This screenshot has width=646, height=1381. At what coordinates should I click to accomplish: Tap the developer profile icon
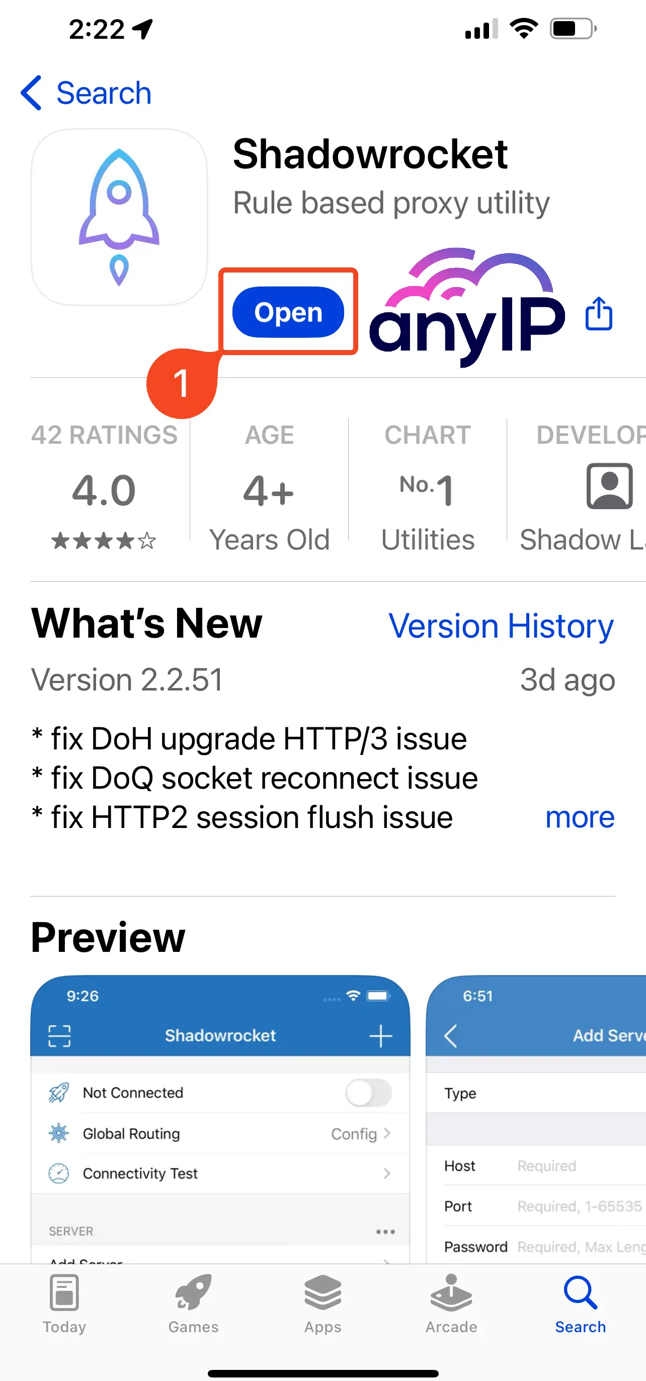coord(609,486)
